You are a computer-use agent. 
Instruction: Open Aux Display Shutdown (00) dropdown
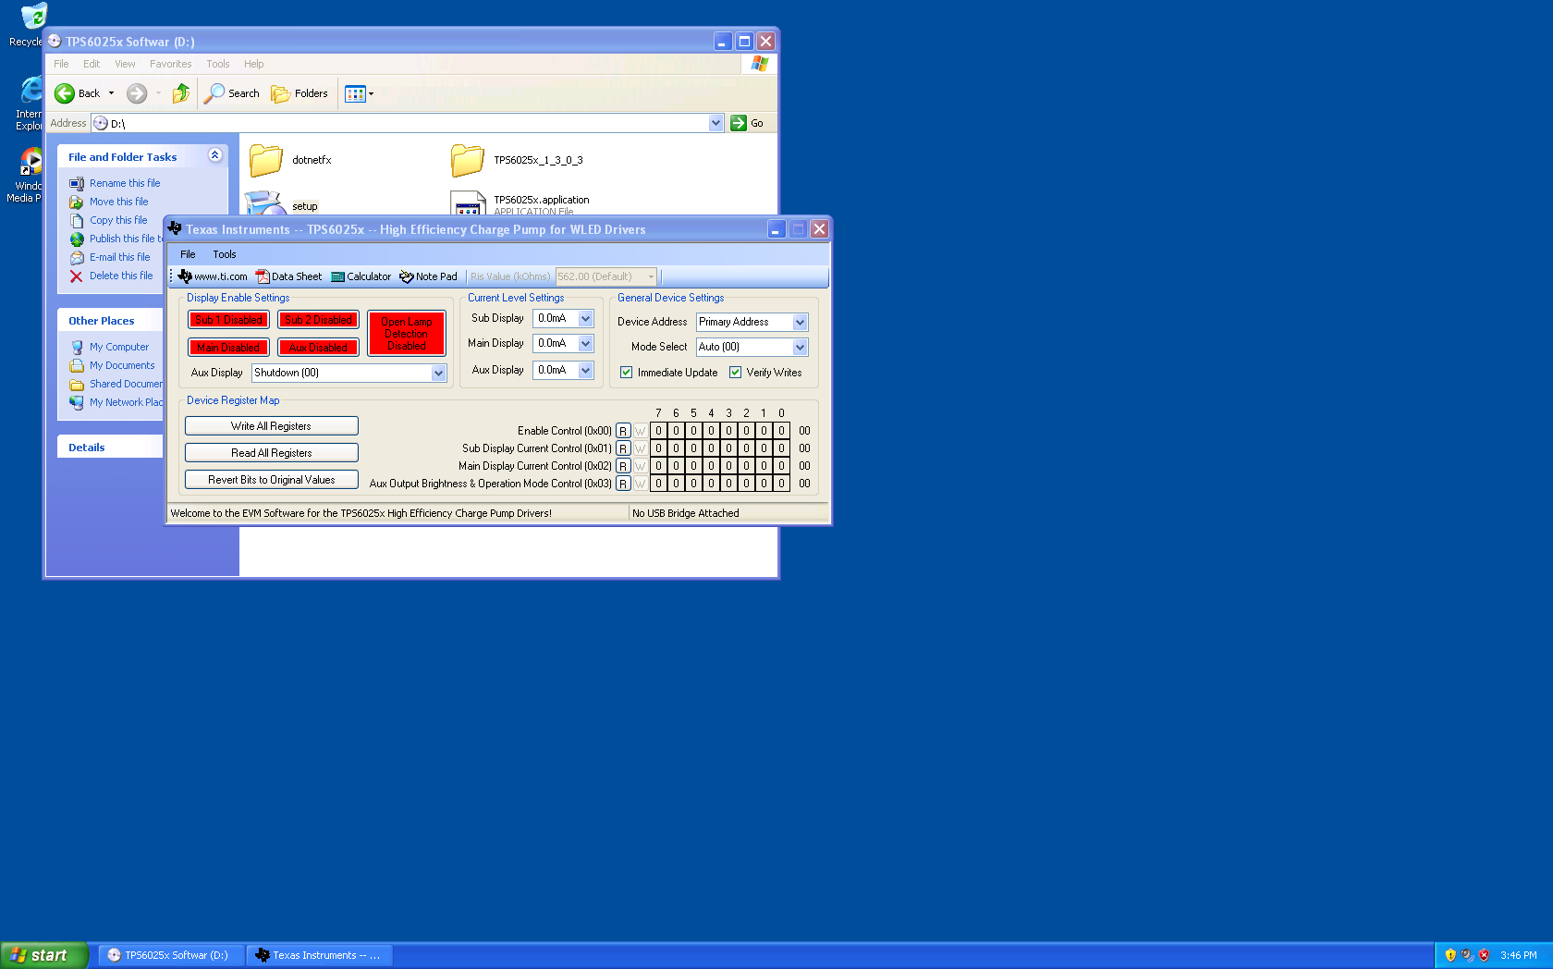pos(438,374)
